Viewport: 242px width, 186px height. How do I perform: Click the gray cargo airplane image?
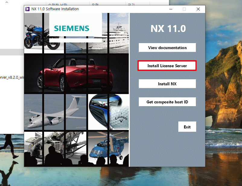55,112
